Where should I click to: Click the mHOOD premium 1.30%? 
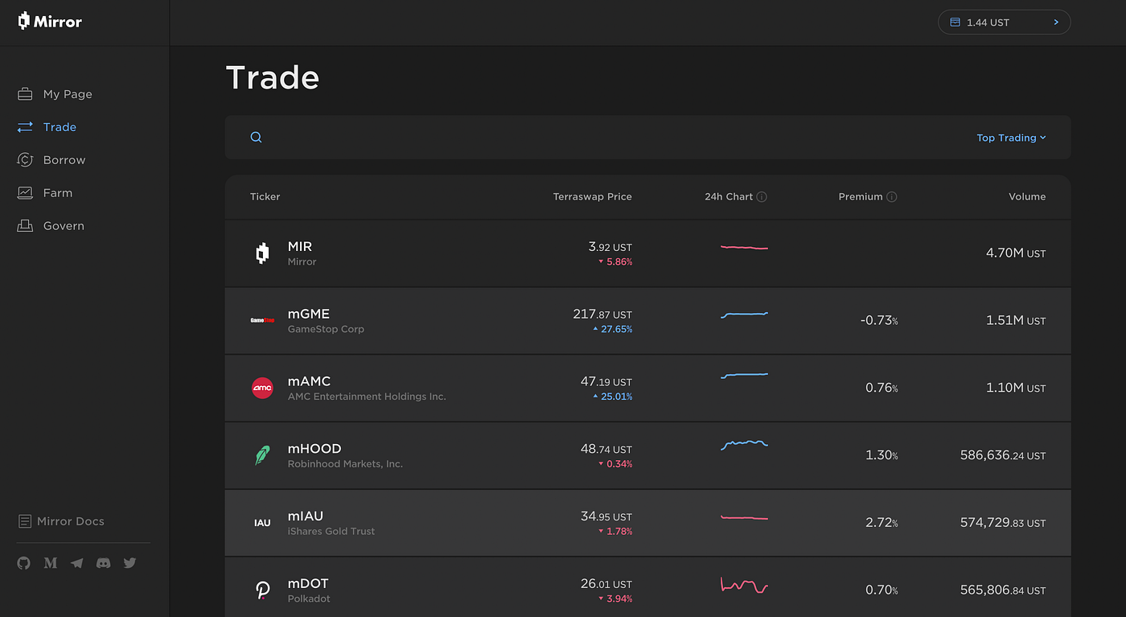(881, 455)
